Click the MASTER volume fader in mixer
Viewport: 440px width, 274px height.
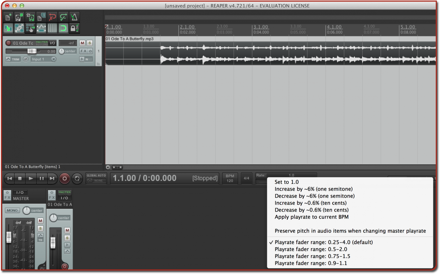(x=9, y=237)
